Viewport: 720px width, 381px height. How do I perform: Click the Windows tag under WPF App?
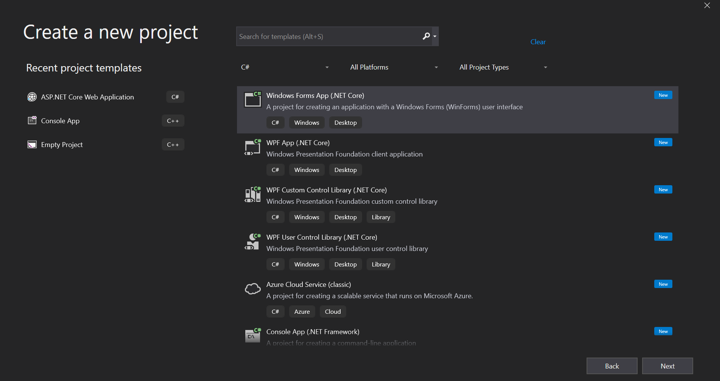(307, 170)
